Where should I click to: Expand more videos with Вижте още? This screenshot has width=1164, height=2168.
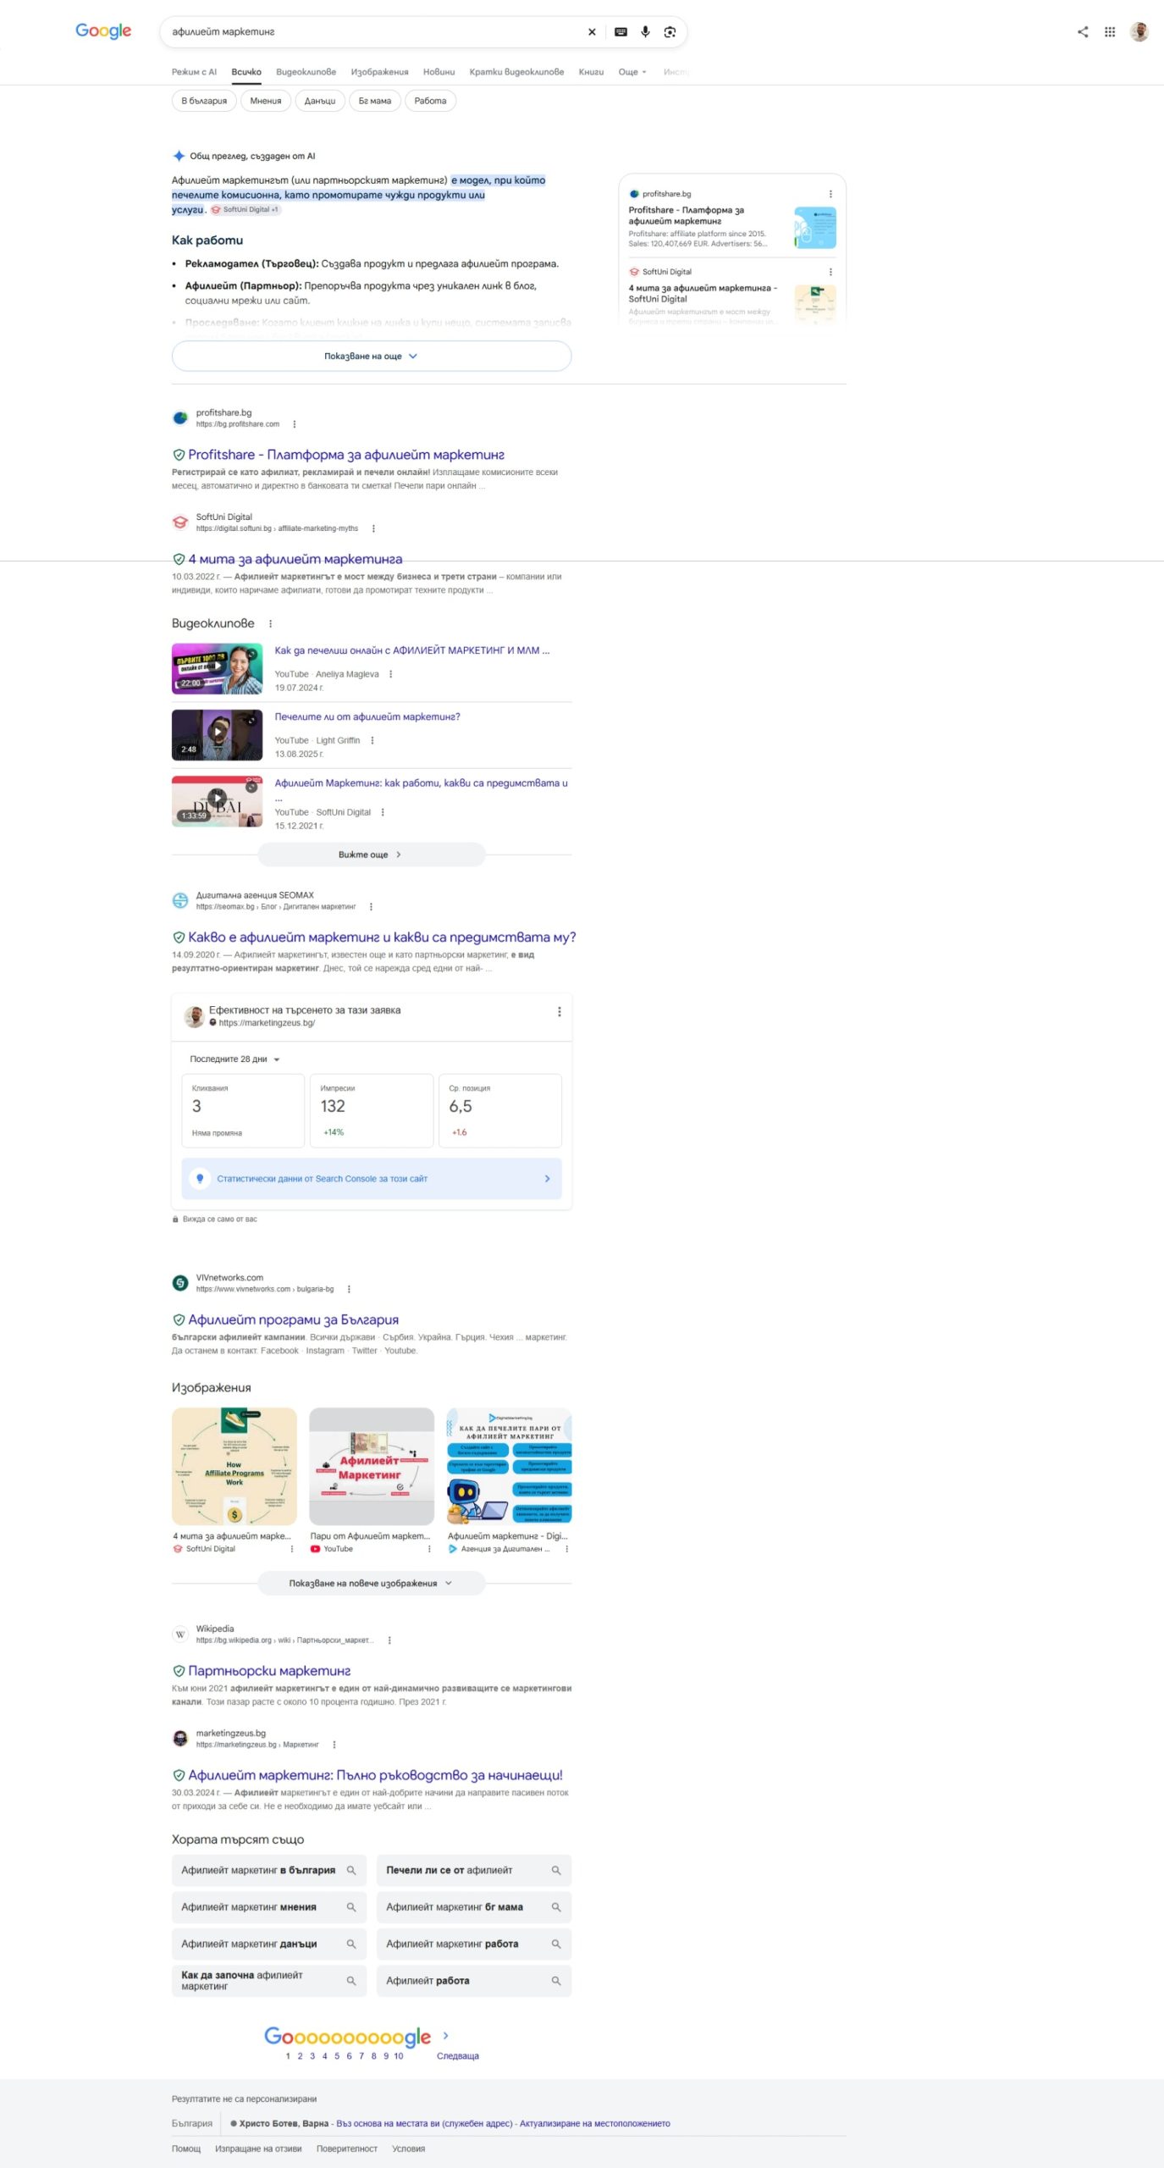pos(372,855)
